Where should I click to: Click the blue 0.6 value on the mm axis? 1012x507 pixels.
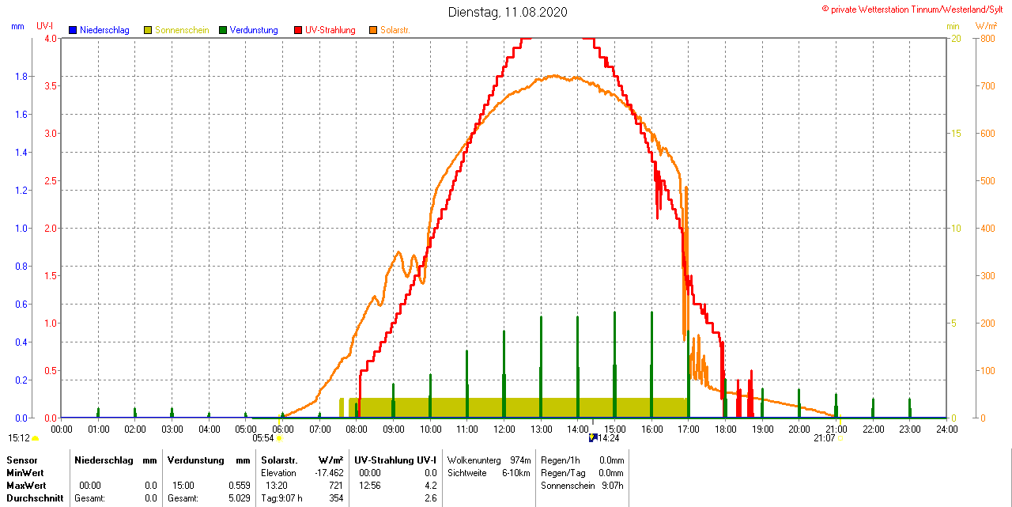[21, 304]
